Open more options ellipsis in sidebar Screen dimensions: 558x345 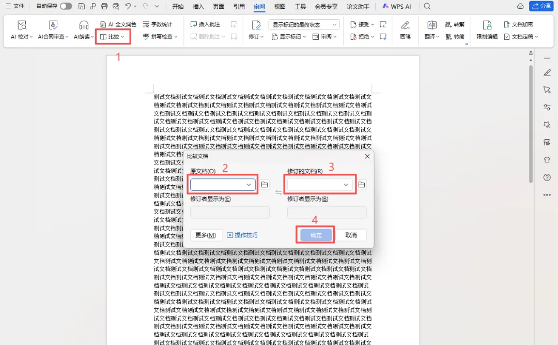coord(547,194)
